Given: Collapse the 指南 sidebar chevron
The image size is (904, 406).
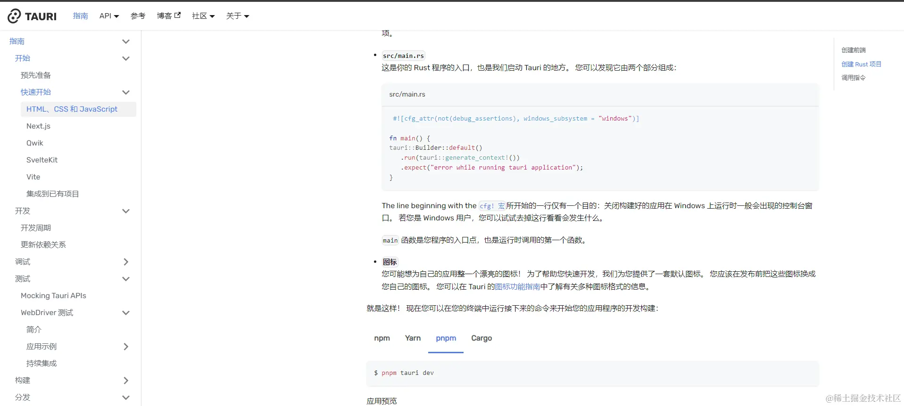Looking at the screenshot, I should pyautogui.click(x=126, y=41).
